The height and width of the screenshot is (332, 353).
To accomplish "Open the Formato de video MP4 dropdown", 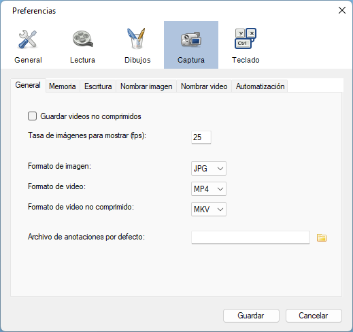I will click(209, 188).
